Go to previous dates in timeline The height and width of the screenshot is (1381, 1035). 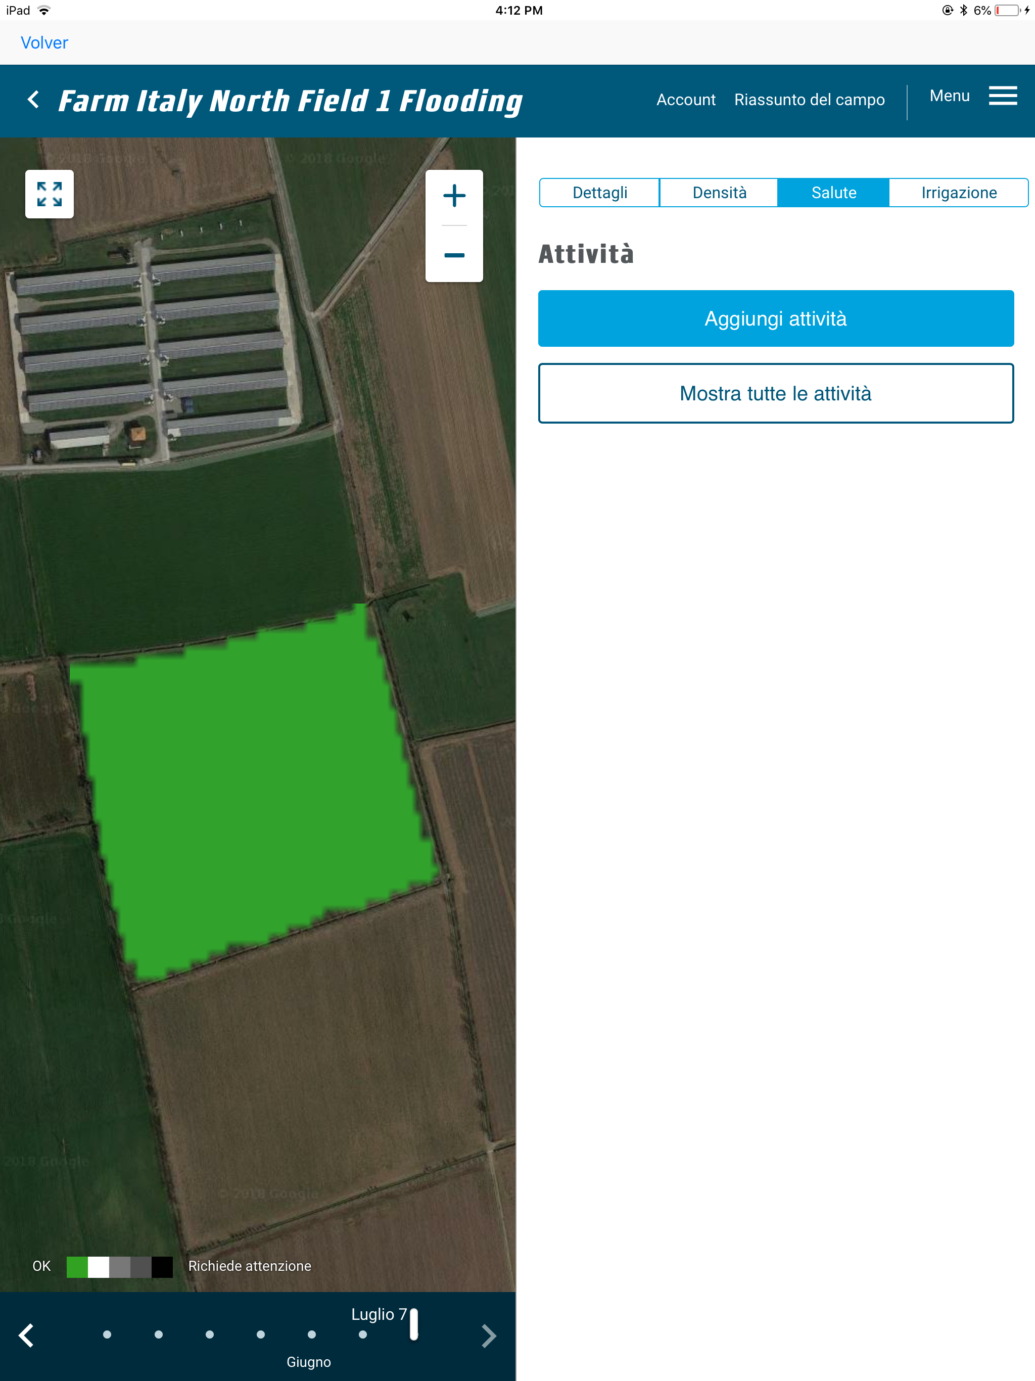26,1336
